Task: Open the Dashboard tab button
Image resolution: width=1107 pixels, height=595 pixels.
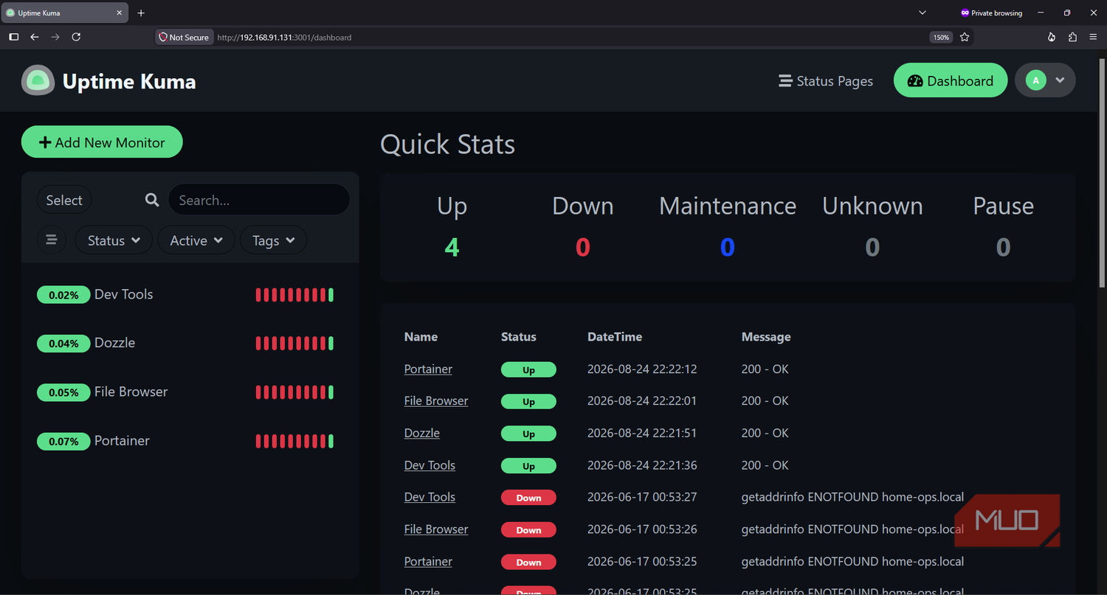Action: (950, 81)
